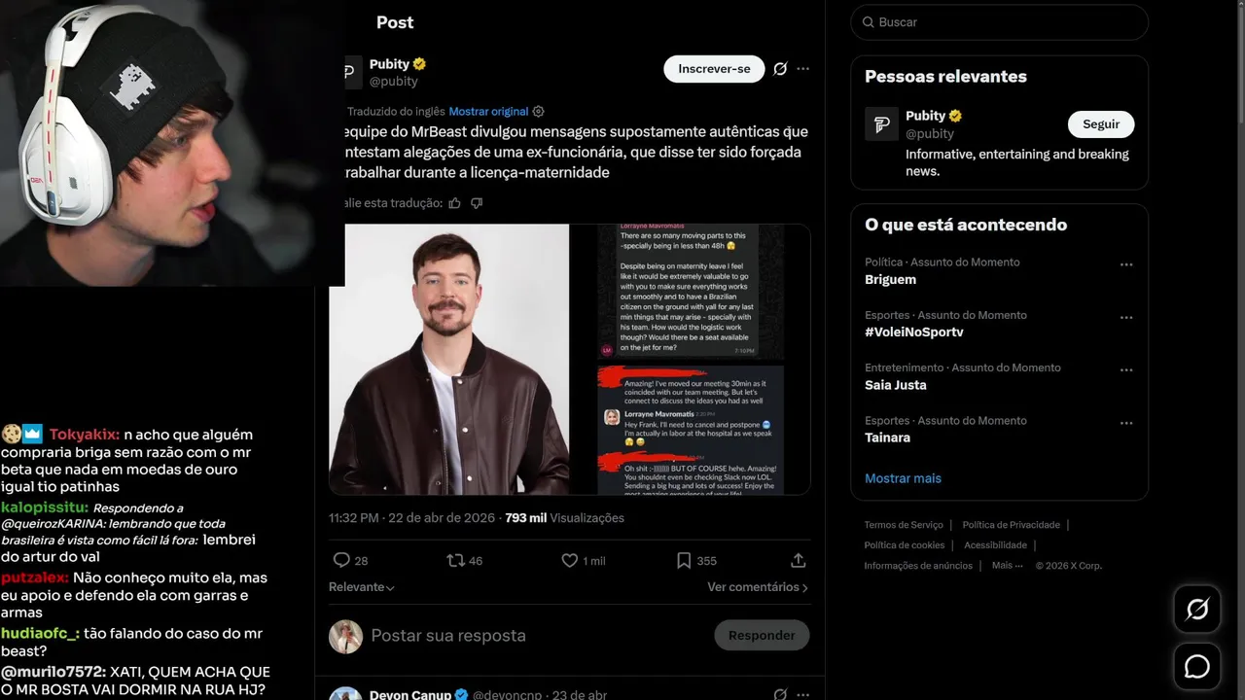Open post more options ellipsis

click(x=802, y=69)
